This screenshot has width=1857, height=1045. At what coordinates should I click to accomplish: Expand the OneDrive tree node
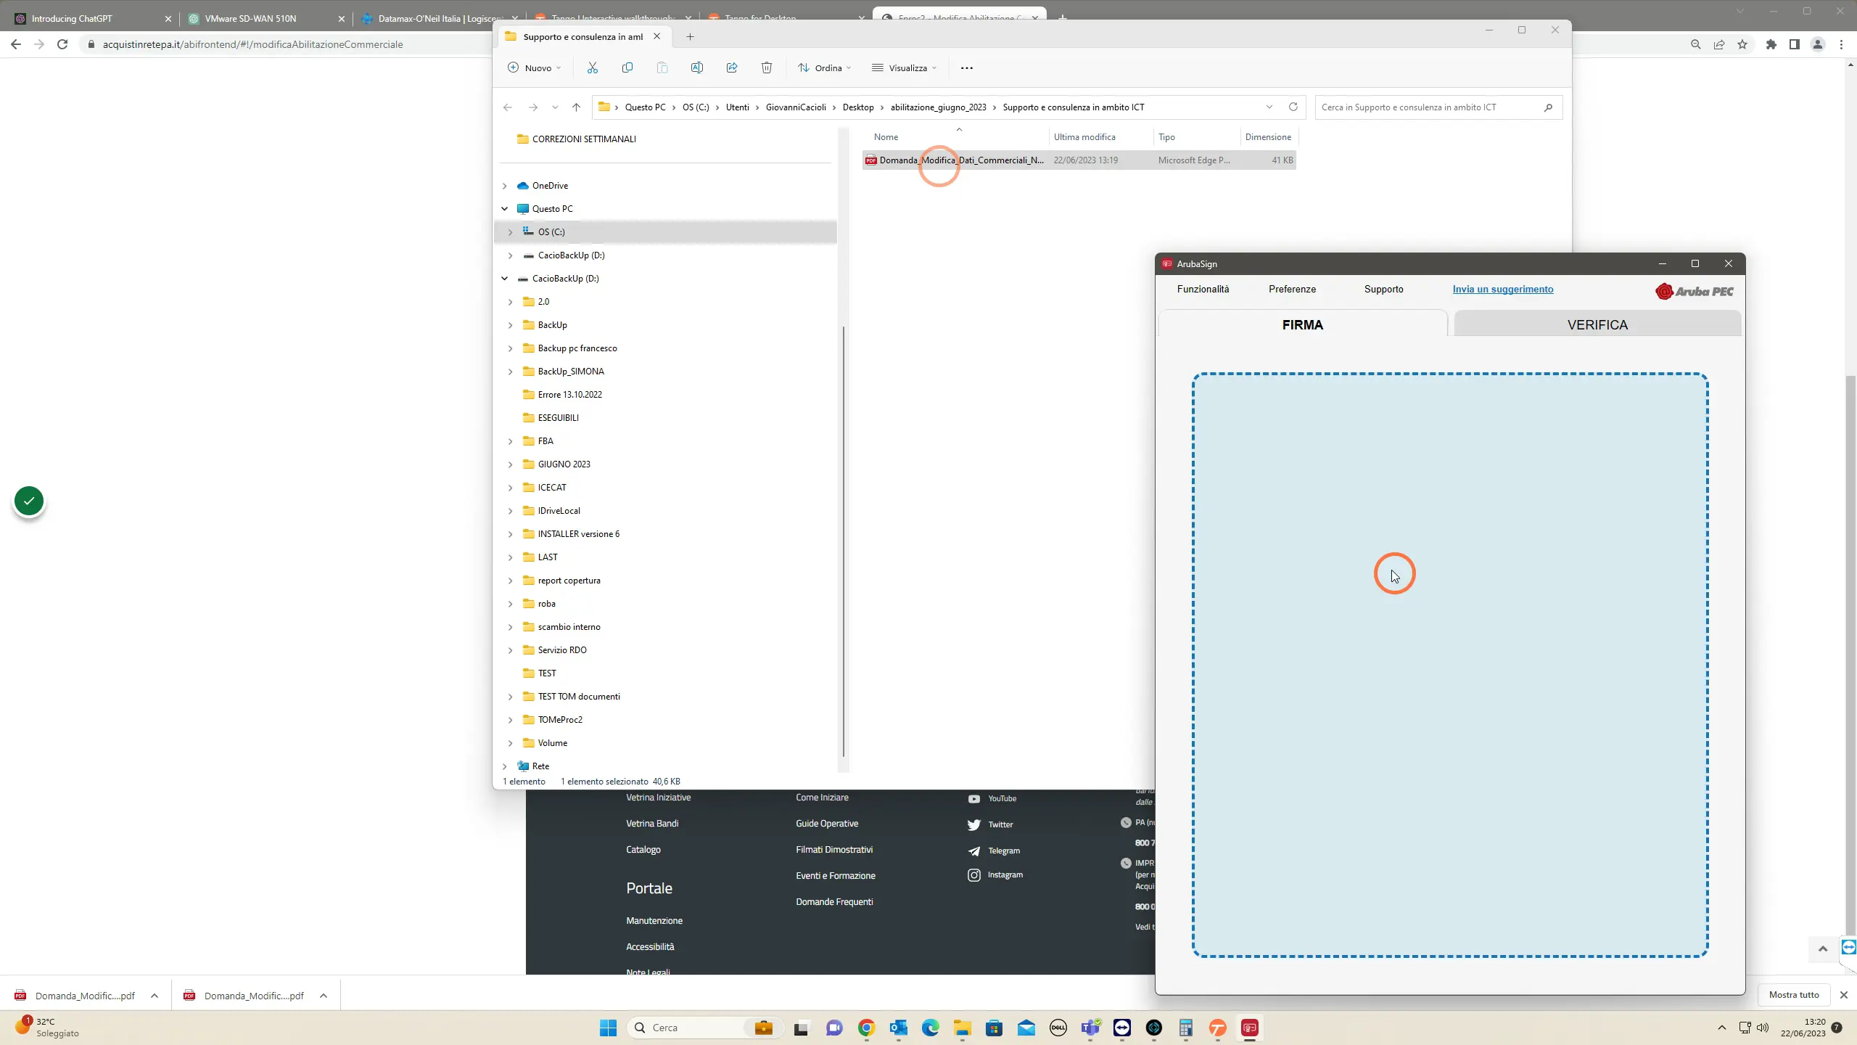(505, 186)
